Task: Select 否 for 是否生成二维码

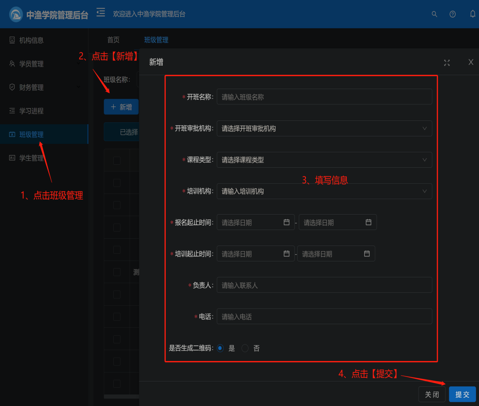Action: [245, 348]
